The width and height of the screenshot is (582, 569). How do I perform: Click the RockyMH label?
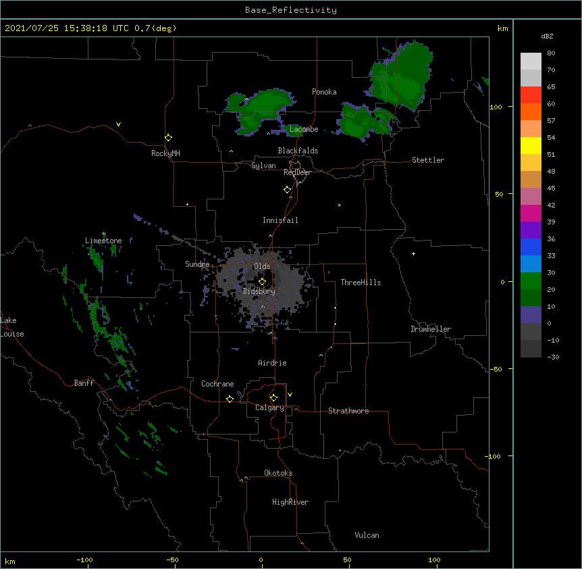tap(165, 153)
